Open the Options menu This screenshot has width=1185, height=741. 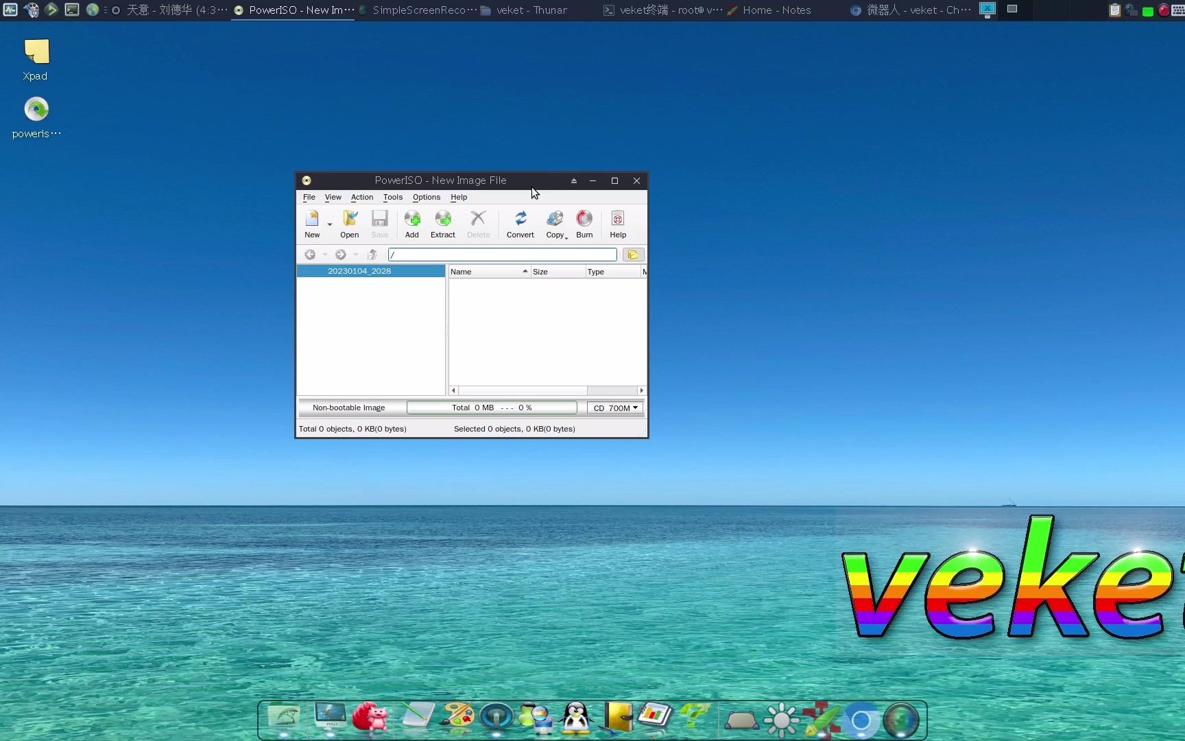pos(427,197)
